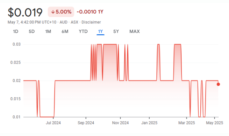Viewport: 229px width, 136px height.
Task: Click the Jul 2024 axis label
Action: click(x=53, y=123)
